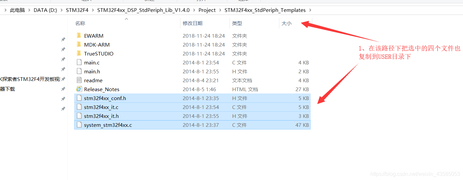This screenshot has height=180, width=463.
Task: Go to 此电脑 in address bar
Action: coord(17,10)
